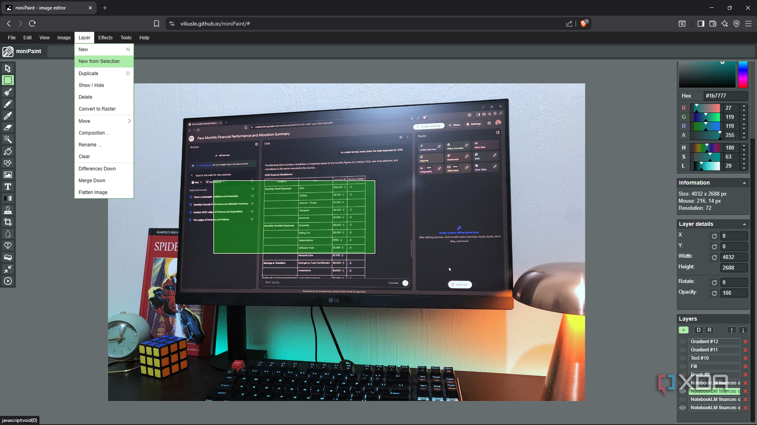Choose the Magic wand eraser tool
This screenshot has height=425, width=757.
pyautogui.click(x=8, y=139)
